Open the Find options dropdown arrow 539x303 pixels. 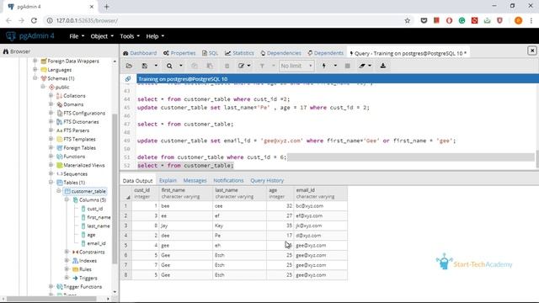tap(181, 66)
